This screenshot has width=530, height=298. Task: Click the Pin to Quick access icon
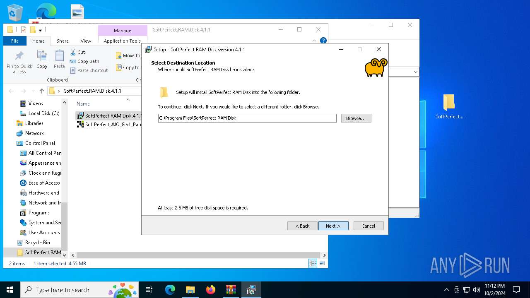tap(19, 62)
